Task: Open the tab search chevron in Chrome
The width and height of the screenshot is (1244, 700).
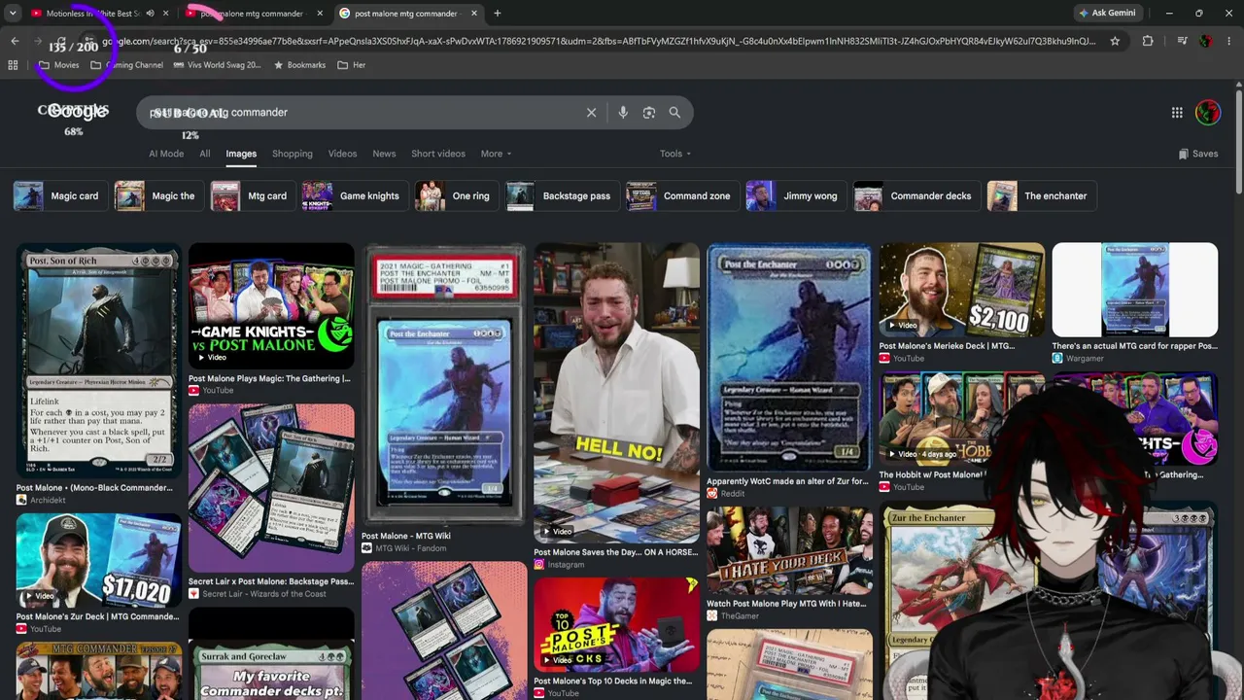Action: click(13, 14)
